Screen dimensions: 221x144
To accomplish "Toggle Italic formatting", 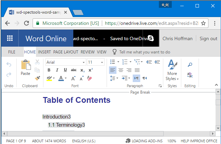I will click(57, 70).
